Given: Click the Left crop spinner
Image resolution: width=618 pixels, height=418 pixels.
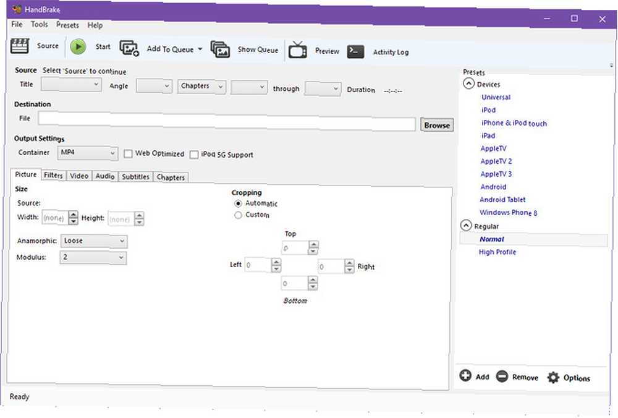Looking at the screenshot, I should (263, 265).
